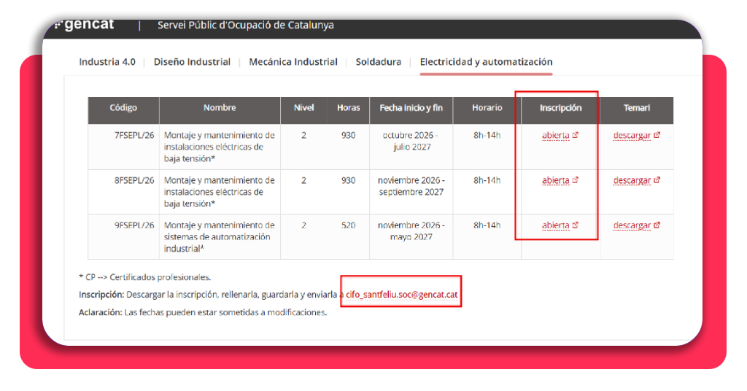Click external-link icon beside descargar in 9FSEPL/26 row

(657, 225)
